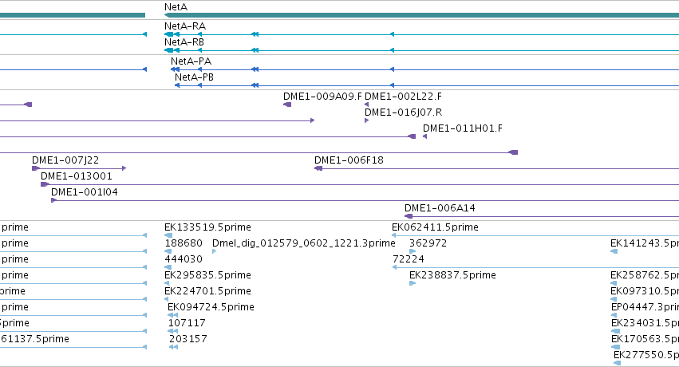Select the NetA-RA transcript label

pyautogui.click(x=185, y=26)
